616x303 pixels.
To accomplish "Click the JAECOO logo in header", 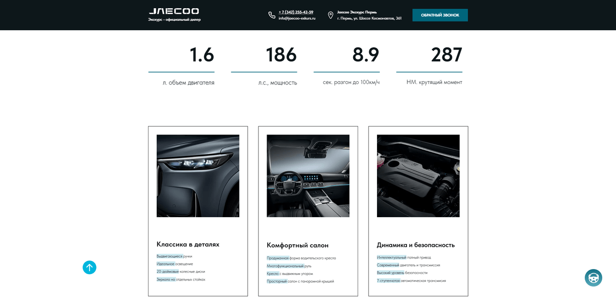I will pyautogui.click(x=174, y=11).
